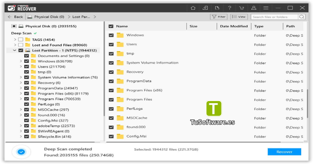Select the Config.Msi (327) tree item
Image resolution: width=313 pixels, height=164 pixels.
click(x=53, y=120)
